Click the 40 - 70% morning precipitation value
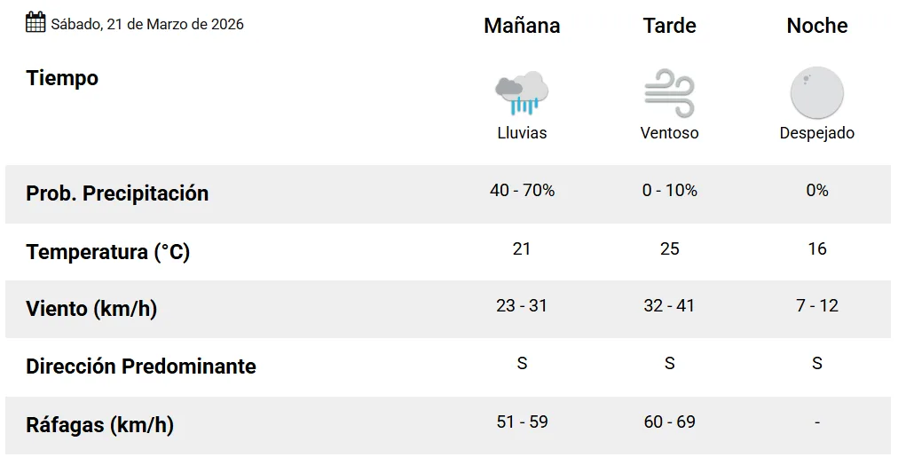The height and width of the screenshot is (465, 898). tap(522, 190)
